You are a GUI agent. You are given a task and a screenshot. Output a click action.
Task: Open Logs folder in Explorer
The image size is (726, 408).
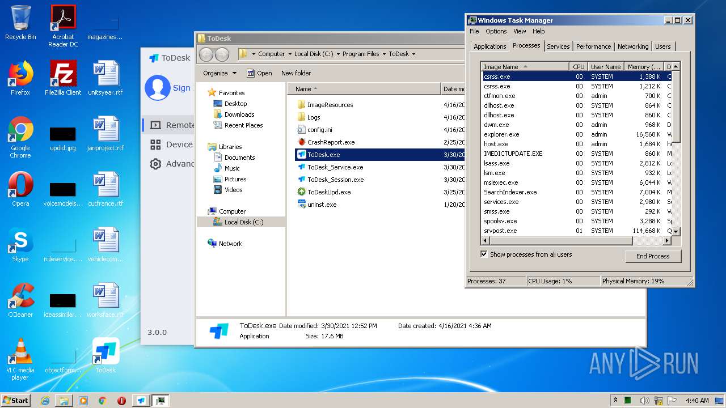tap(314, 117)
